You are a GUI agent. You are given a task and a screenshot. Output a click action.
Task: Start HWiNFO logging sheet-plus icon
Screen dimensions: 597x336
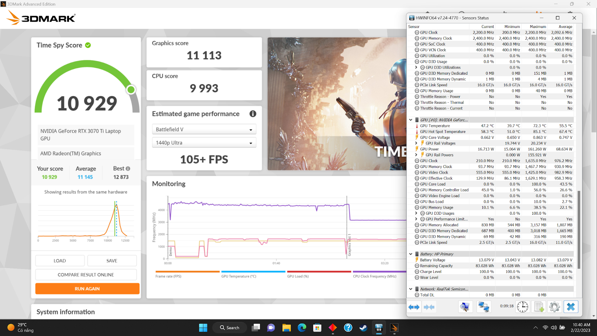[x=539, y=307]
